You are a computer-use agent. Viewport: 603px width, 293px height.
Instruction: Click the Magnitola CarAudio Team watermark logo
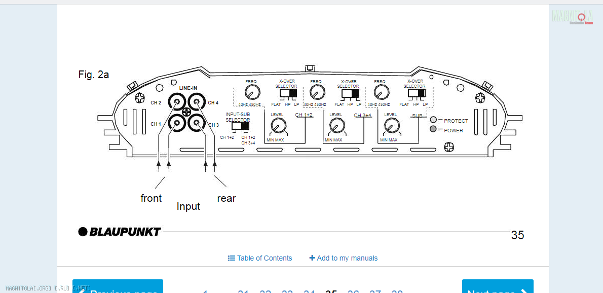pyautogui.click(x=572, y=17)
